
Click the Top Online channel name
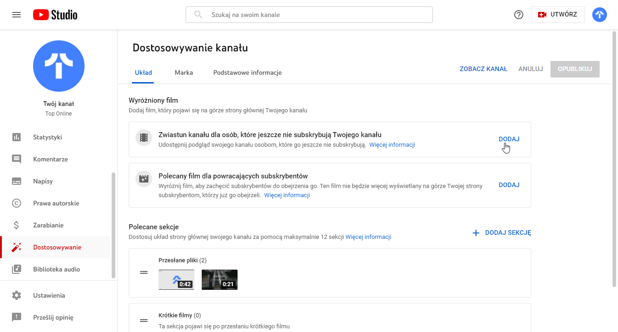pyautogui.click(x=59, y=114)
